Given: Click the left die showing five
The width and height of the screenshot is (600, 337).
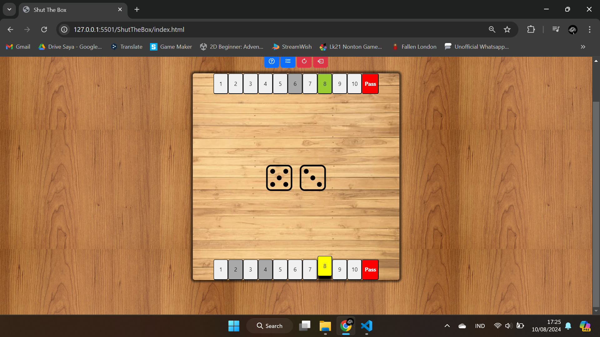Looking at the screenshot, I should pyautogui.click(x=279, y=178).
